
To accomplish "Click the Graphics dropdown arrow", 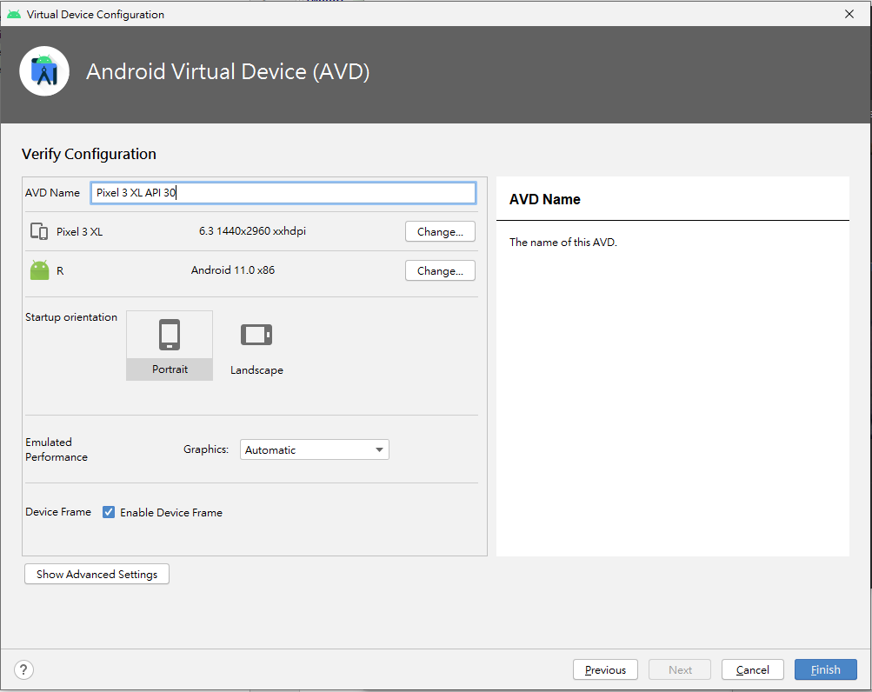I will 379,449.
